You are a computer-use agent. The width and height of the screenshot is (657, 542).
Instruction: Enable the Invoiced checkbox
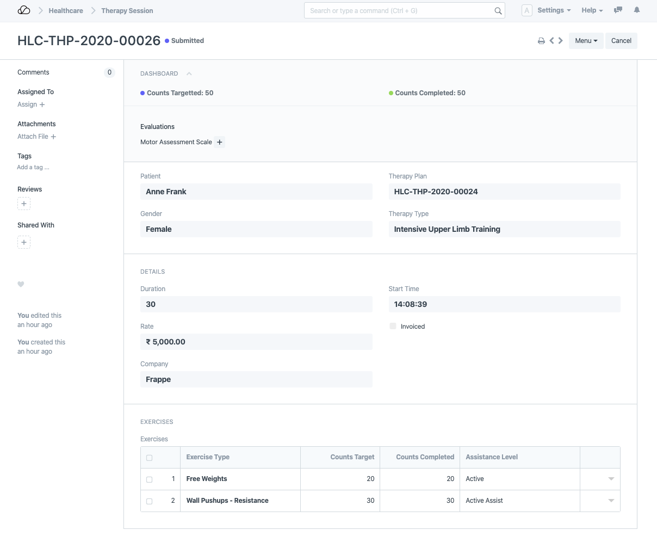[x=393, y=326]
